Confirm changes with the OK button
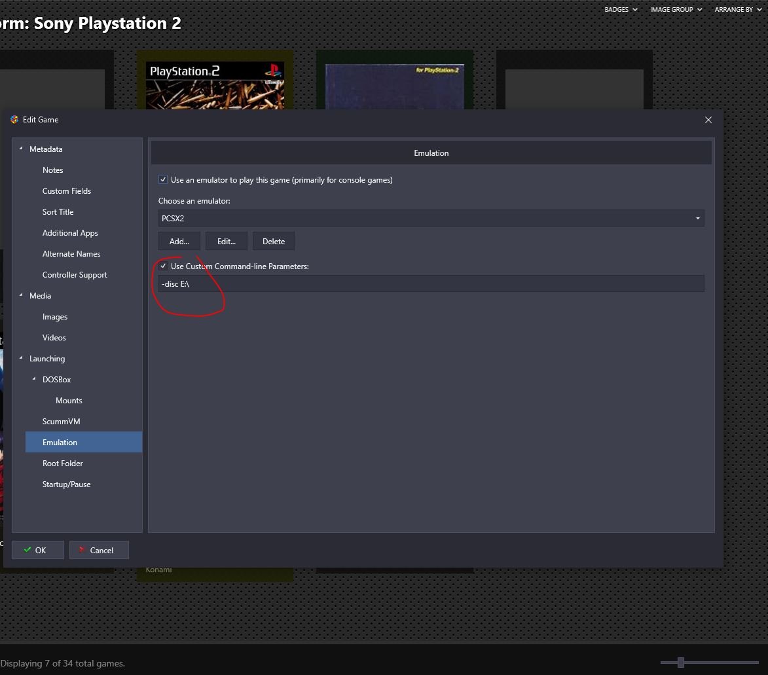Image resolution: width=768 pixels, height=675 pixels. [38, 550]
